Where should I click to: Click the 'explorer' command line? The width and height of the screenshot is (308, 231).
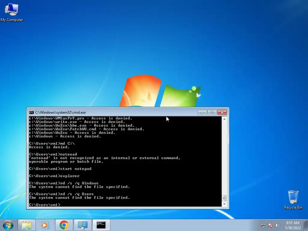(54, 176)
